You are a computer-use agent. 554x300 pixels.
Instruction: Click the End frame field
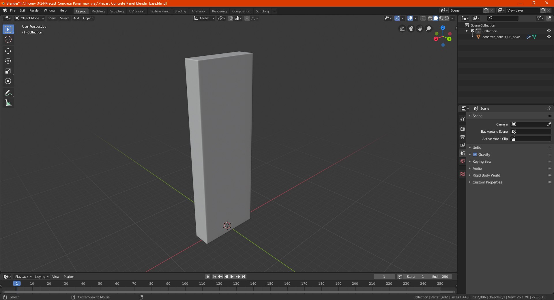click(440, 277)
